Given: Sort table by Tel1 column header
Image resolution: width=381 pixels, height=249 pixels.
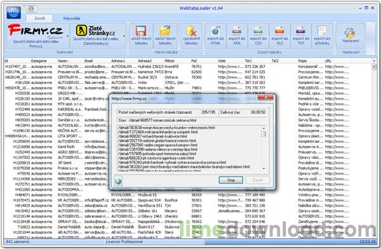Looking at the screenshot, I should pos(258,61).
